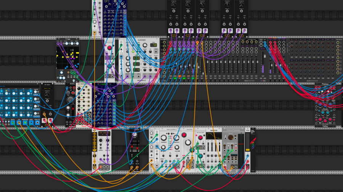
Task: Click the red knob on Liquid Filter
Action: (x=184, y=135)
